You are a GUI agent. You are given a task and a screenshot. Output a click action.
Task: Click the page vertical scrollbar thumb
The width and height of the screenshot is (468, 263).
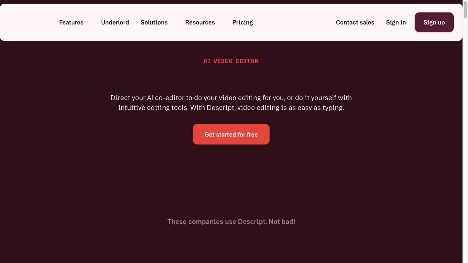point(465,9)
